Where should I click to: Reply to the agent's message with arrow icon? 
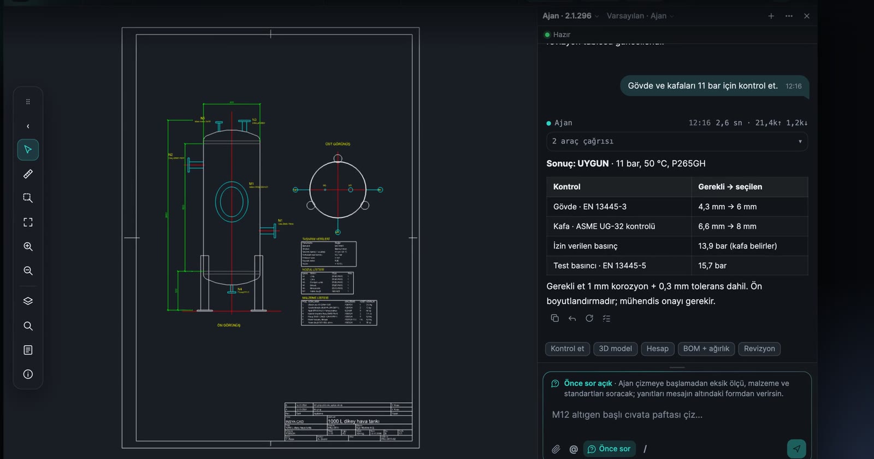click(572, 318)
